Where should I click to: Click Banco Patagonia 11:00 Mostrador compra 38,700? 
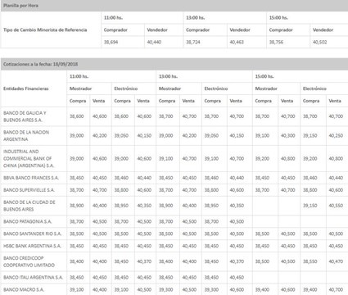pyautogui.click(x=77, y=221)
